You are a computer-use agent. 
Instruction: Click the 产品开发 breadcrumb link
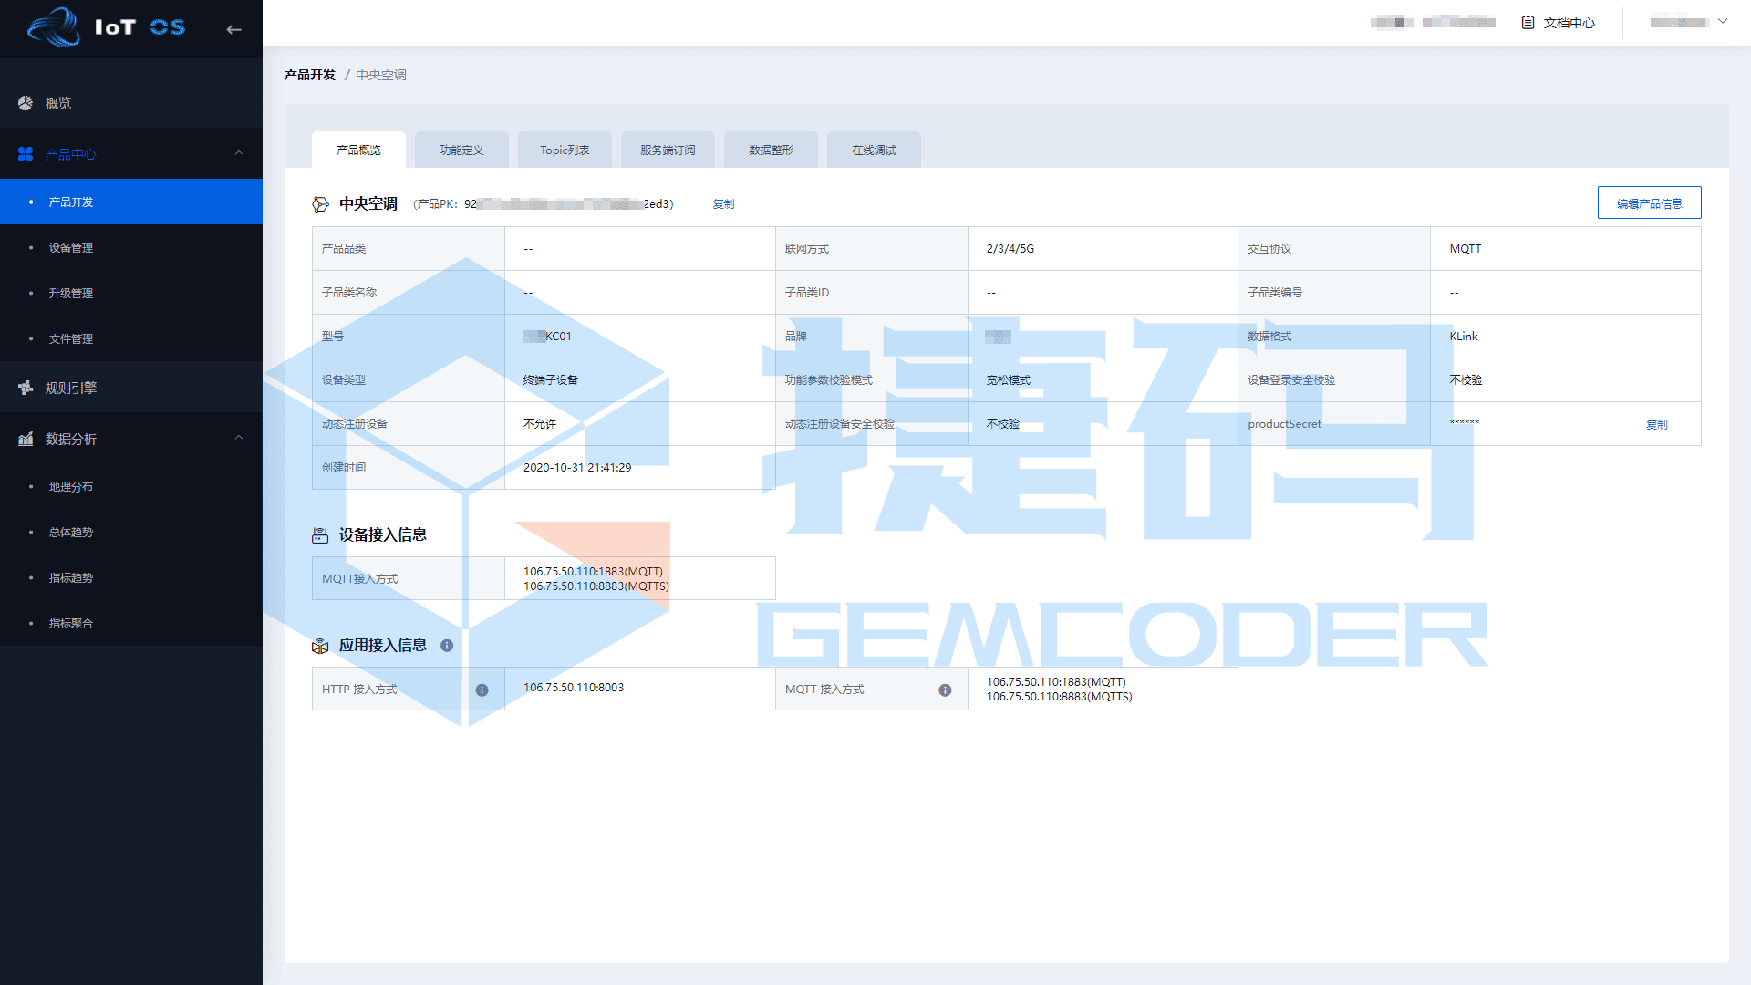coord(310,75)
